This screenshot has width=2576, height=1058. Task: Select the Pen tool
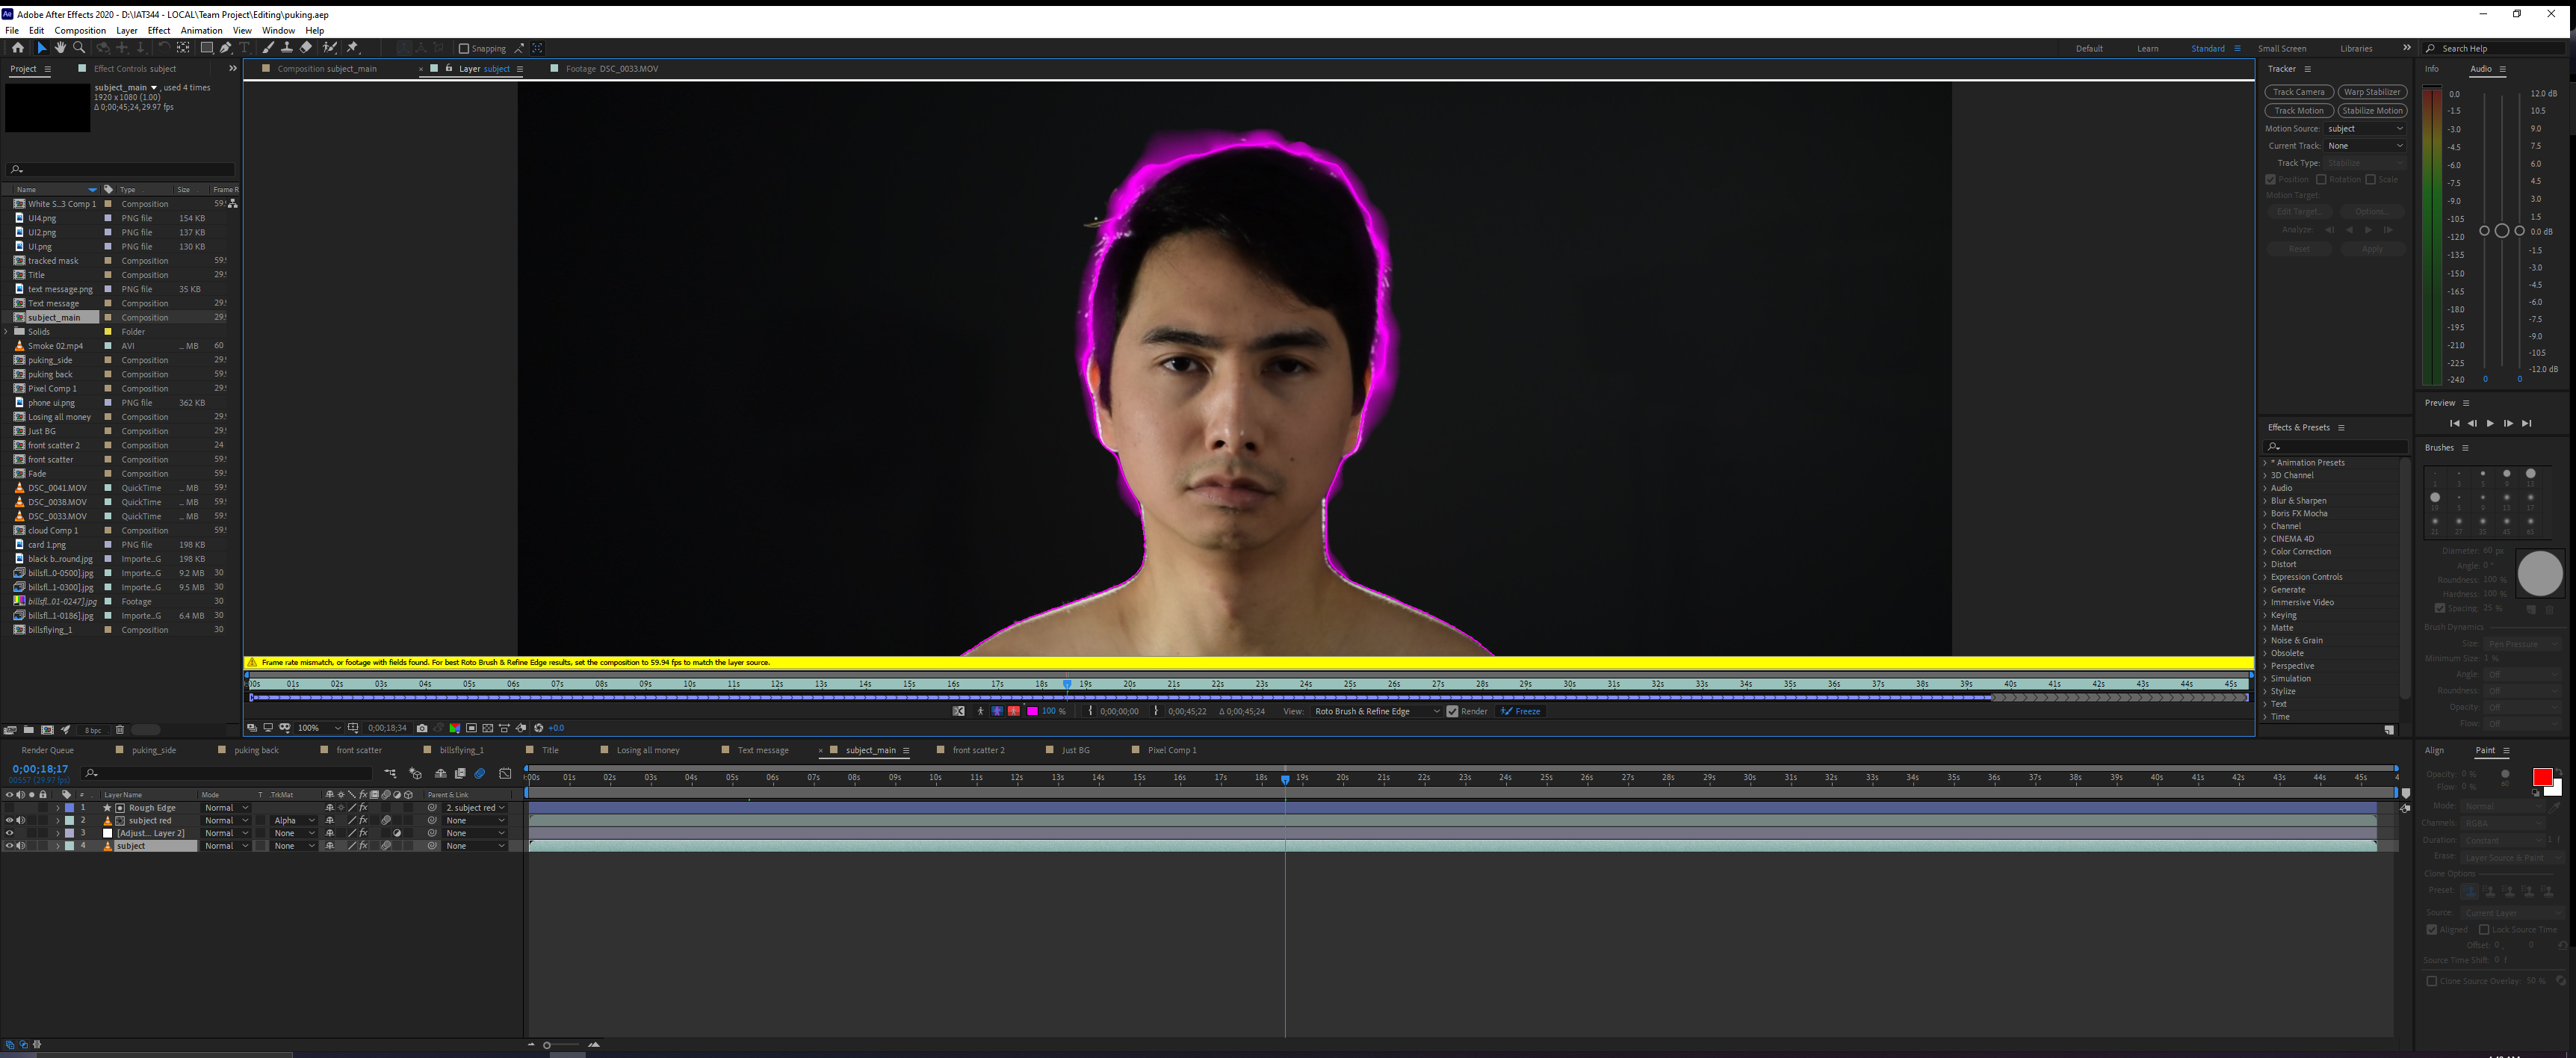[226, 48]
